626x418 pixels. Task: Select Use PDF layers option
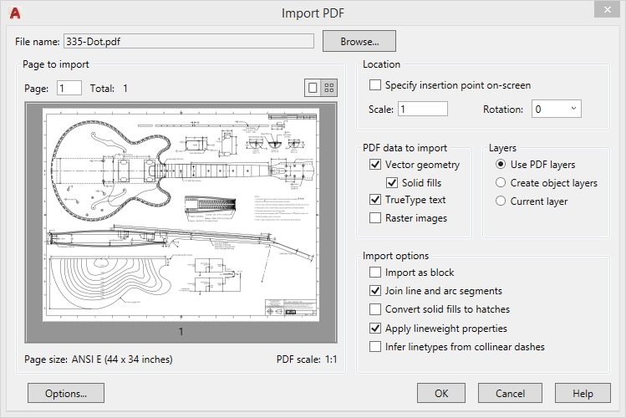tap(501, 165)
